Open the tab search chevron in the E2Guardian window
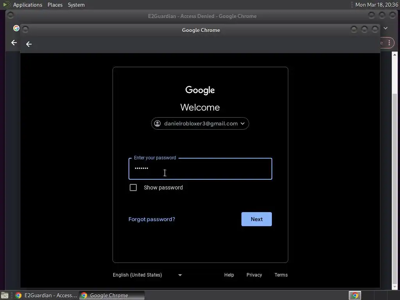 pyautogui.click(x=386, y=28)
